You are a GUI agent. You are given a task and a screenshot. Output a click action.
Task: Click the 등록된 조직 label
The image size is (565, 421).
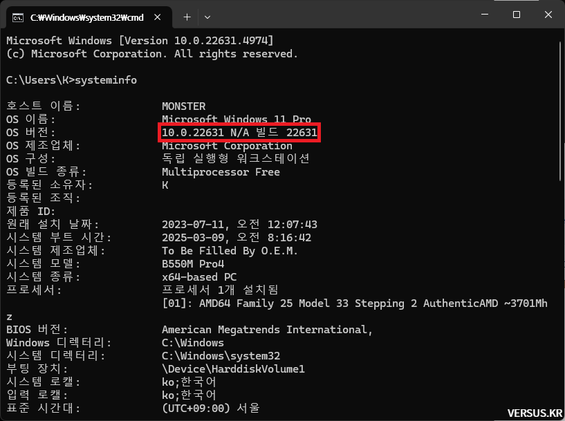pos(44,198)
